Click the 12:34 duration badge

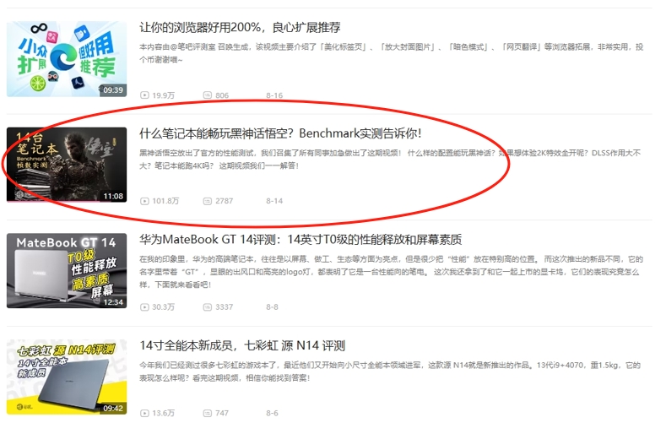[x=113, y=302]
